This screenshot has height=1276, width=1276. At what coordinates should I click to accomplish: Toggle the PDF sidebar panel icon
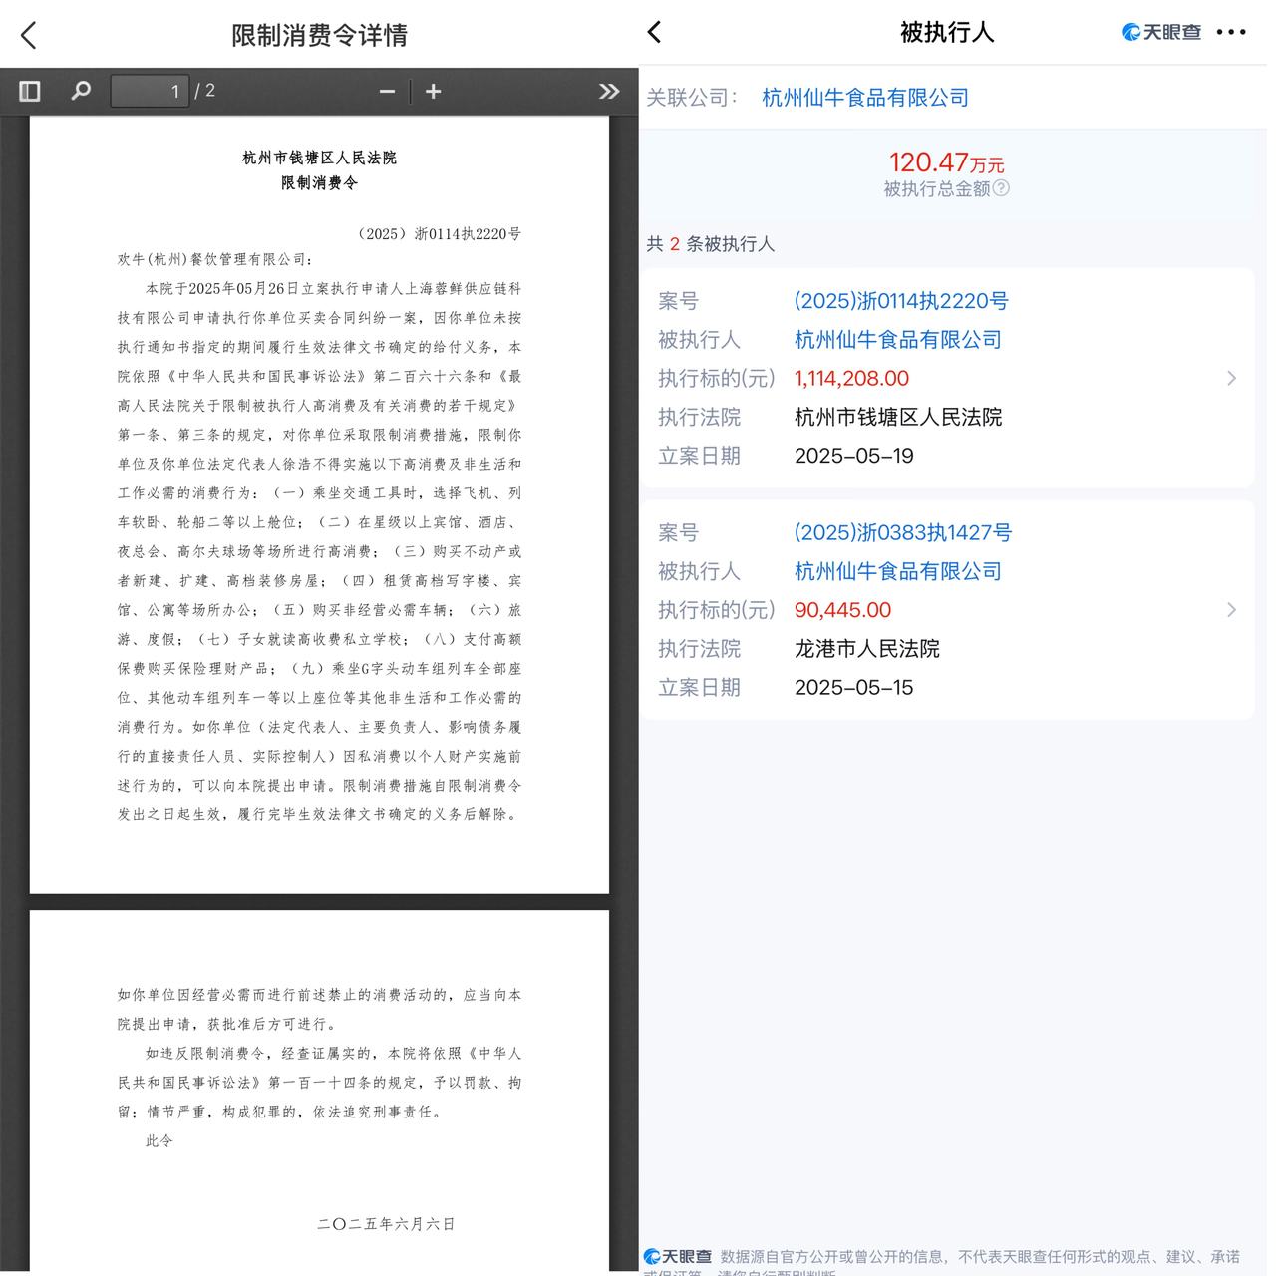(30, 91)
